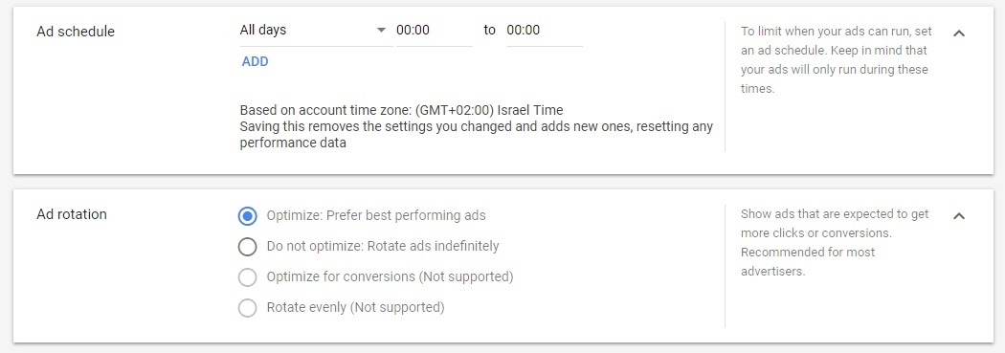Collapse the Ad rotation section chevron
Viewport: 1005px width, 353px height.
(959, 216)
